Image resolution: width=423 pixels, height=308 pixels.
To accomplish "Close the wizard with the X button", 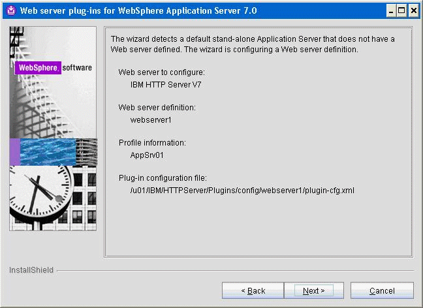I will point(413,10).
